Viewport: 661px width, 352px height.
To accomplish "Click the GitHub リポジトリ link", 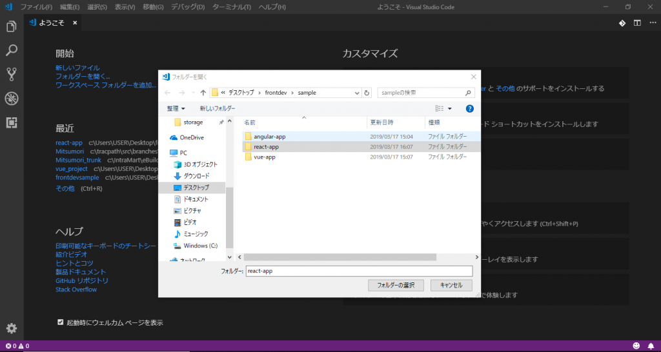I will pyautogui.click(x=82, y=280).
